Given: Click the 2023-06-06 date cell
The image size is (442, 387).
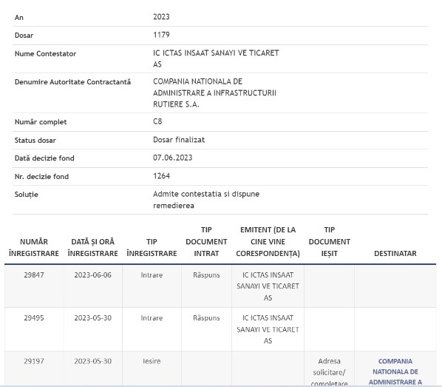Looking at the screenshot, I should click(x=92, y=275).
